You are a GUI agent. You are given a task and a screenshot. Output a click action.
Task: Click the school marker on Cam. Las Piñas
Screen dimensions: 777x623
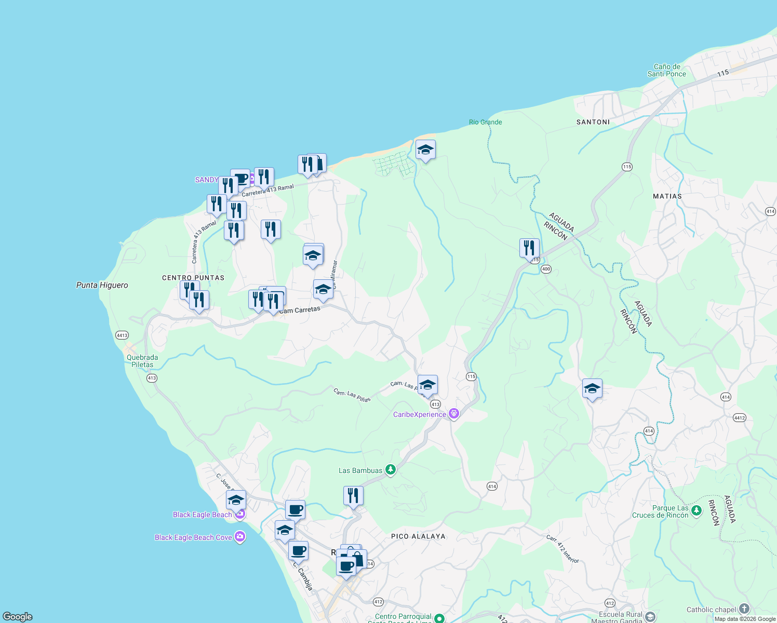tap(427, 384)
